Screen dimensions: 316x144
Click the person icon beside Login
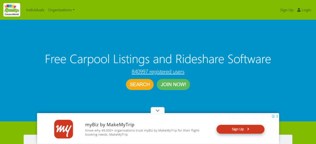[299, 10]
